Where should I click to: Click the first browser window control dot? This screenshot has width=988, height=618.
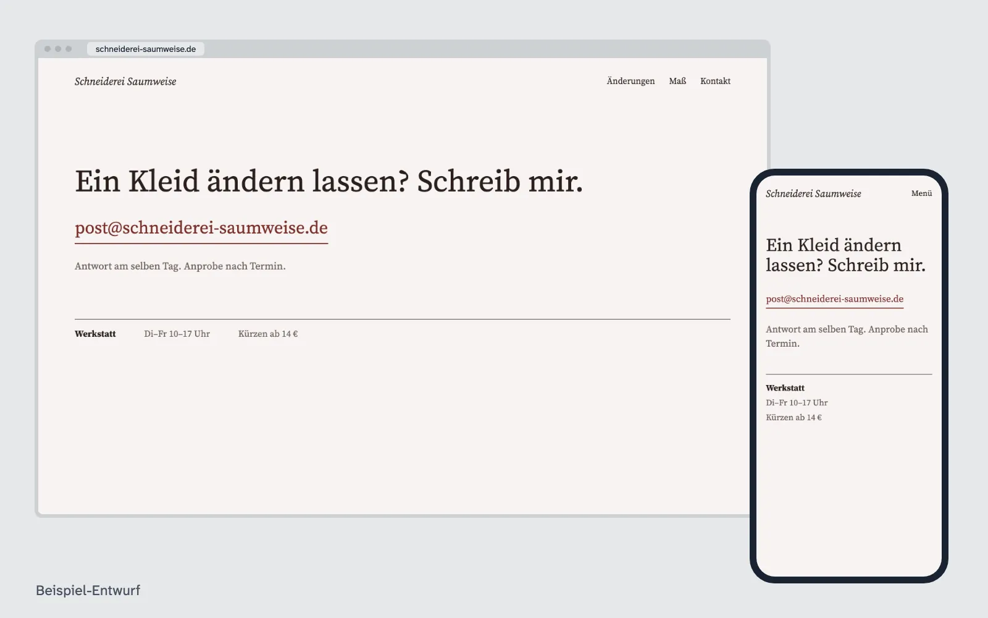[x=48, y=49]
